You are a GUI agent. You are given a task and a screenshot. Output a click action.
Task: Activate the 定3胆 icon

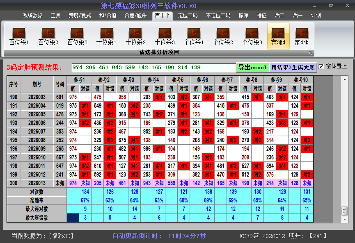coord(278,36)
